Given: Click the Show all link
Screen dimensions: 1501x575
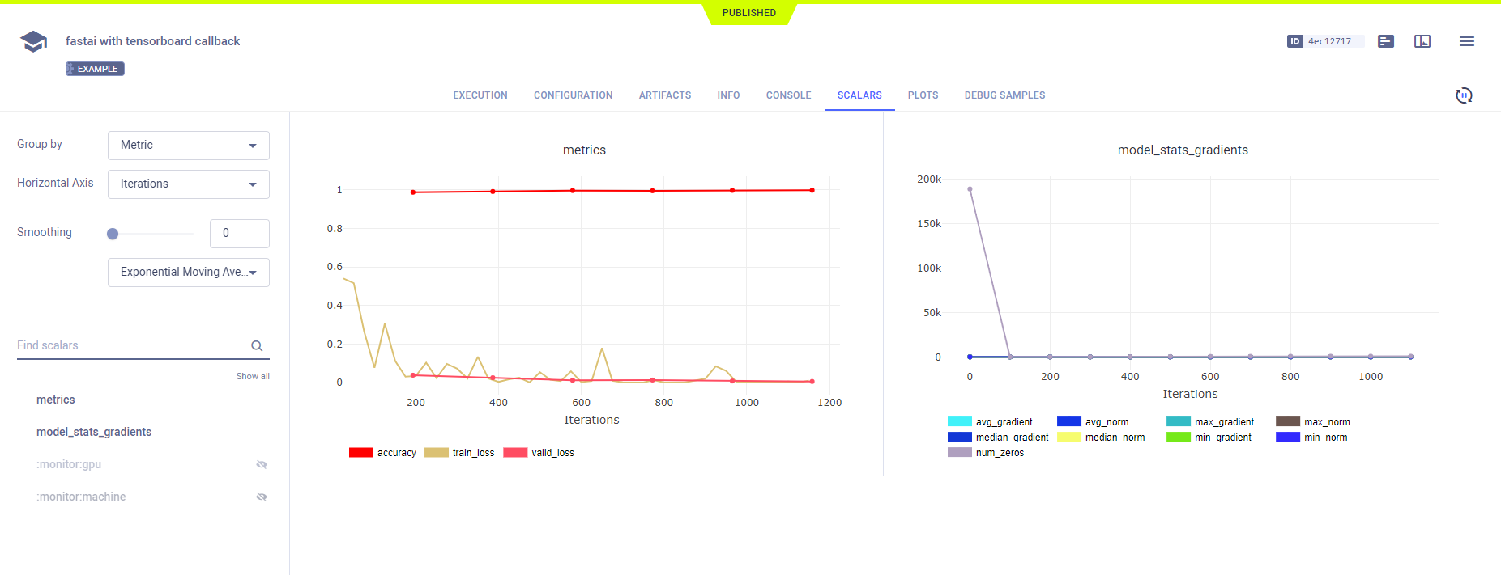Looking at the screenshot, I should point(253,376).
